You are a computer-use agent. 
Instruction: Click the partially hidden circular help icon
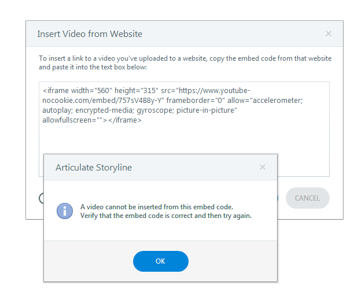point(41,198)
